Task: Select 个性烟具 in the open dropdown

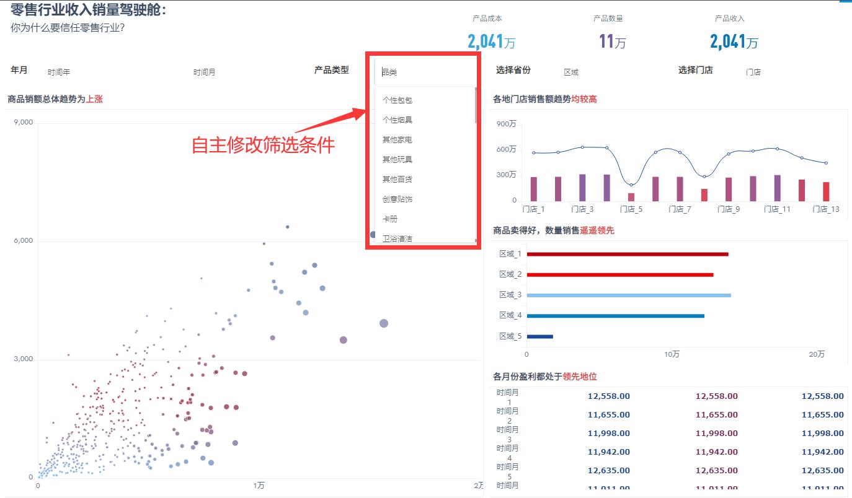Action: [x=397, y=120]
